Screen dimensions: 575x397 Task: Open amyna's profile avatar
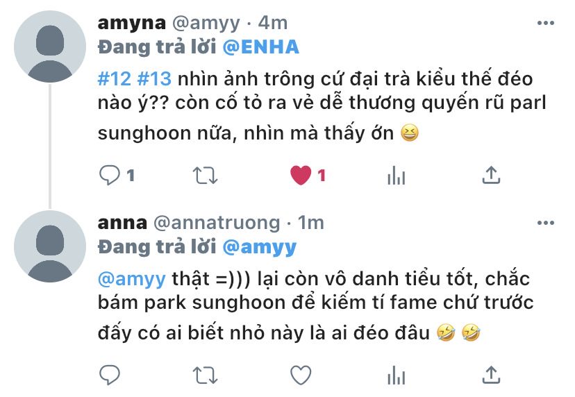(x=50, y=47)
